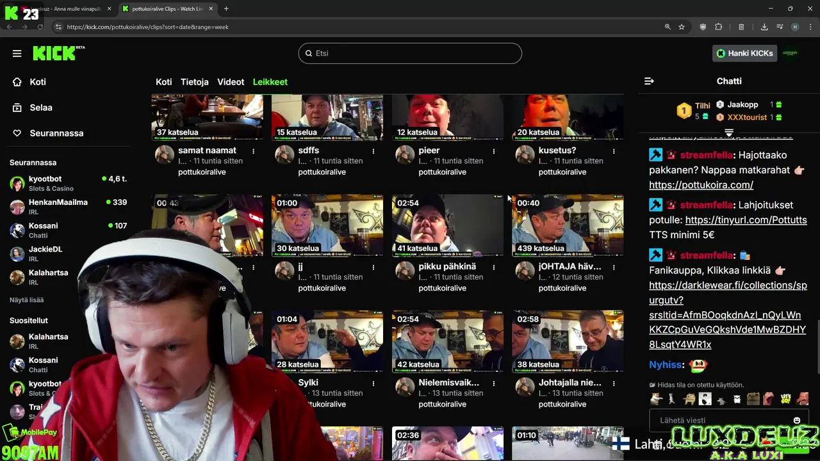Open options menu for clip 'kusetus?'
The image size is (820, 461).
coord(614,151)
